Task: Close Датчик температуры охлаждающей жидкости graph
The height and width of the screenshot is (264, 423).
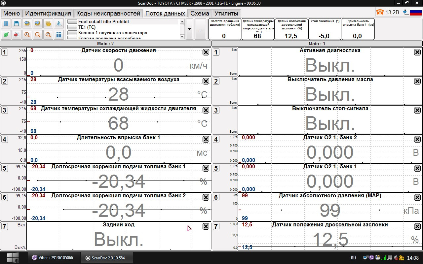Action: coord(206,110)
